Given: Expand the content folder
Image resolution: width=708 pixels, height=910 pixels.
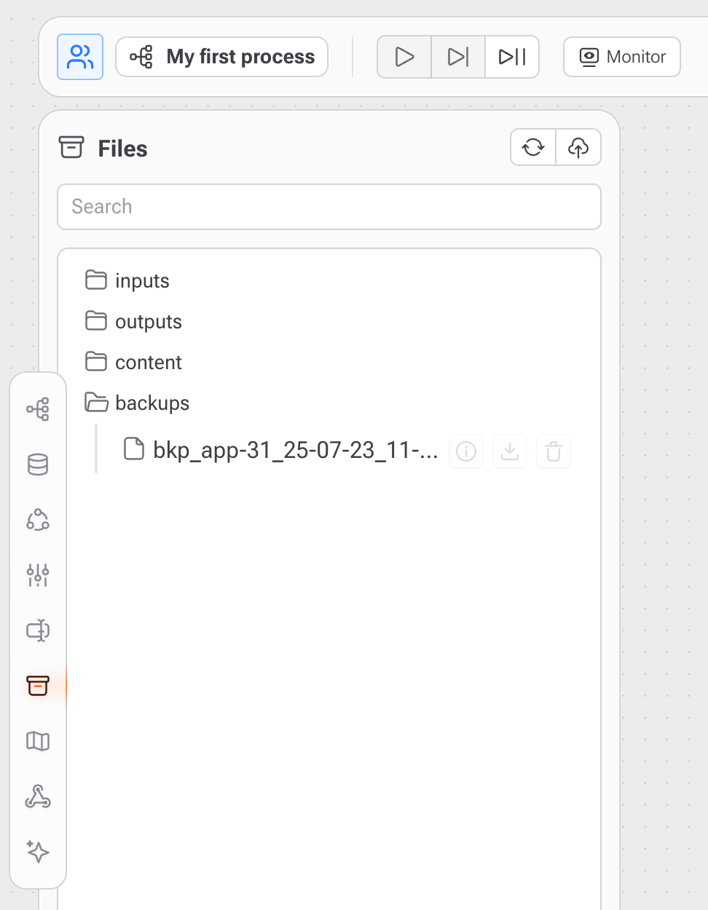Looking at the screenshot, I should pos(148,362).
